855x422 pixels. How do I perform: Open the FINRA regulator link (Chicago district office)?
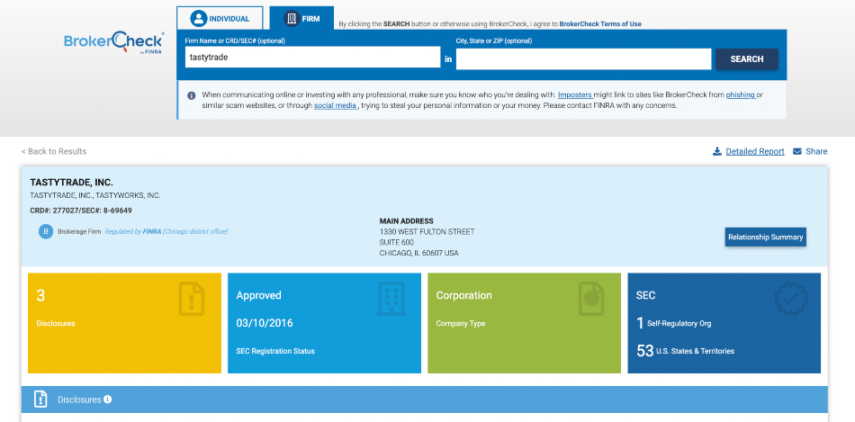[166, 231]
